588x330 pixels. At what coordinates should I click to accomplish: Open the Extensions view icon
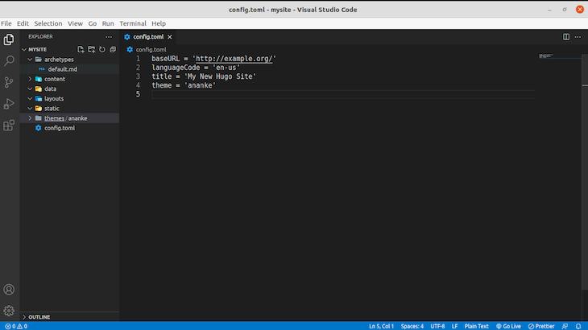(x=9, y=125)
